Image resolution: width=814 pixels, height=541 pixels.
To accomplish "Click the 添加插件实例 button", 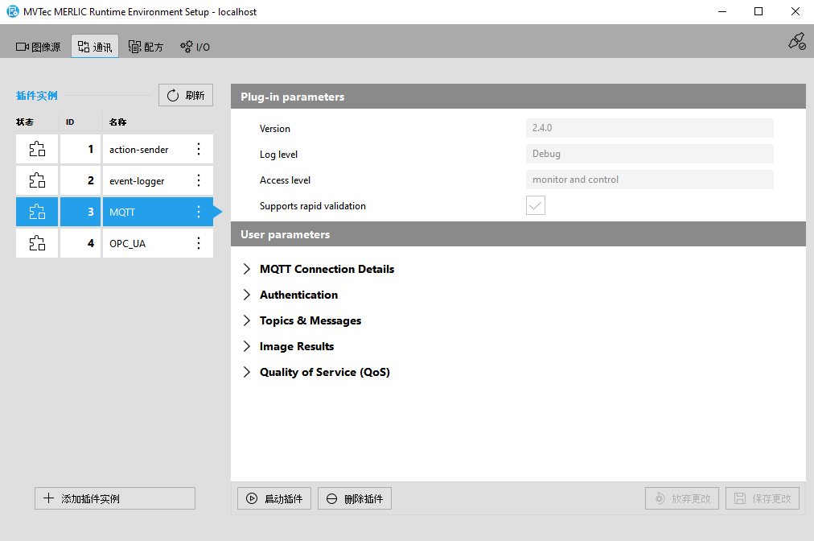I will pyautogui.click(x=115, y=498).
